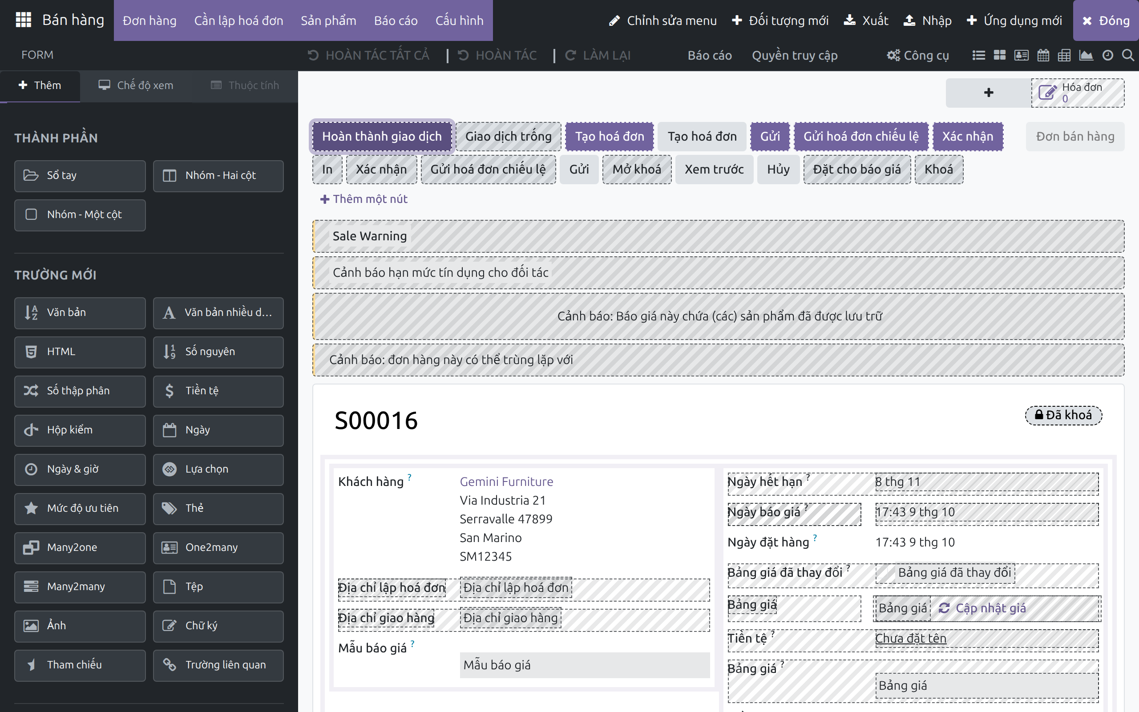Select the Hoàn thành giao dịch button
The image size is (1139, 712).
coord(382,137)
